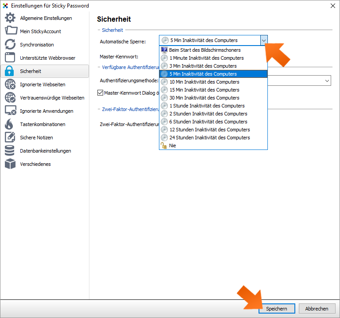Pick 30 Min Inaktivität des Computers

coord(213,98)
